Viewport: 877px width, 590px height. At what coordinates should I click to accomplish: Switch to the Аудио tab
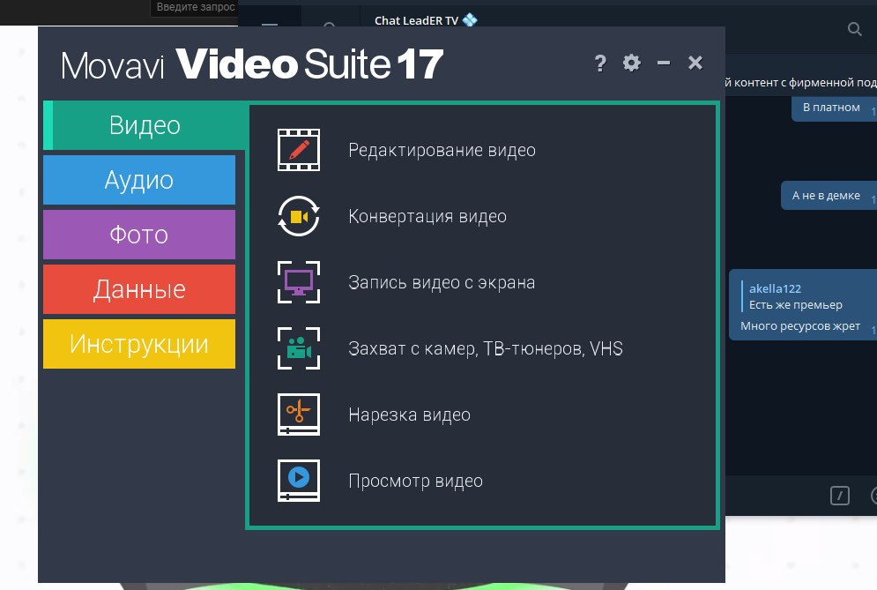(x=139, y=180)
